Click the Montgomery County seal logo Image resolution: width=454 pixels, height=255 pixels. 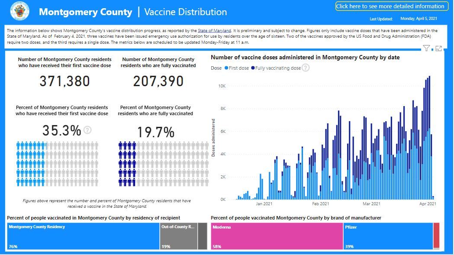[19, 12]
